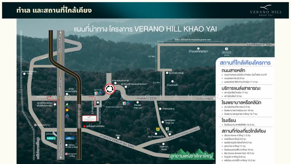The image size is (291, 164).
Task: Click the red roundabout sign on the map
Action: pos(109,89)
